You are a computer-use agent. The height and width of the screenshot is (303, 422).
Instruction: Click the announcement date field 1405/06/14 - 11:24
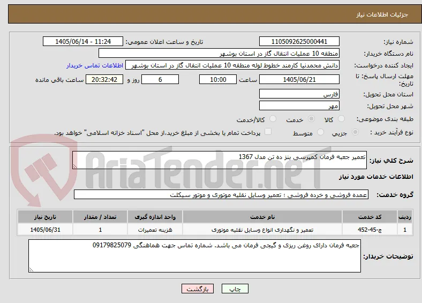pyautogui.click(x=83, y=42)
